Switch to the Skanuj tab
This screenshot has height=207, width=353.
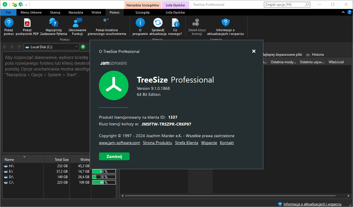click(55, 12)
